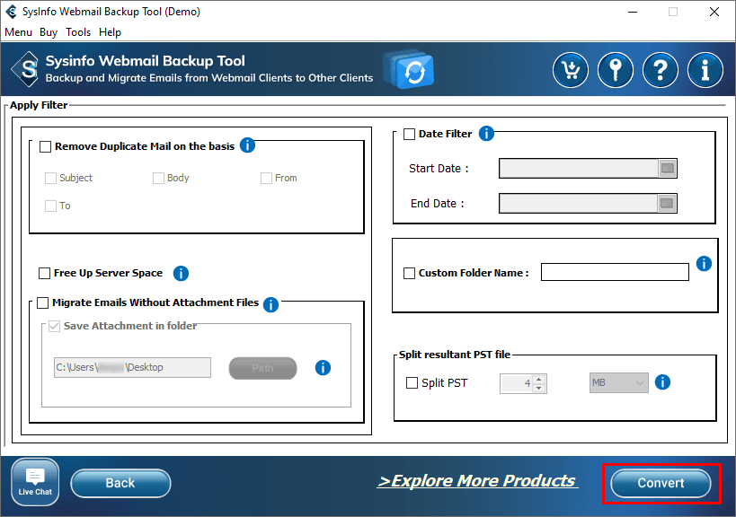The height and width of the screenshot is (517, 736).
Task: Increase the Split PST size value
Action: [x=539, y=379]
